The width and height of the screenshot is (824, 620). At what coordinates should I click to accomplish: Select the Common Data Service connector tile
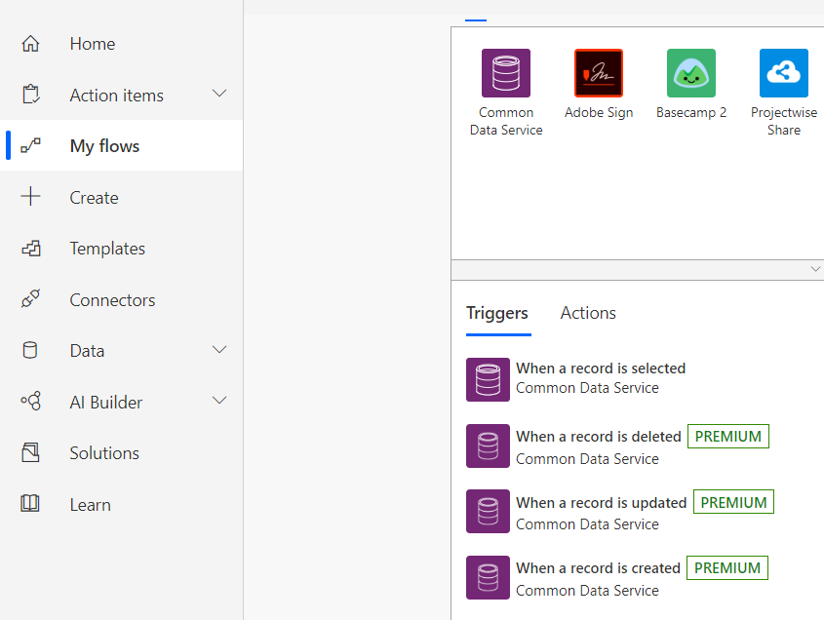click(506, 93)
